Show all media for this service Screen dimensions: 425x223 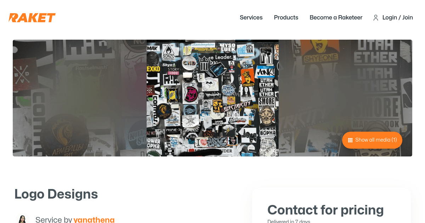click(x=372, y=140)
